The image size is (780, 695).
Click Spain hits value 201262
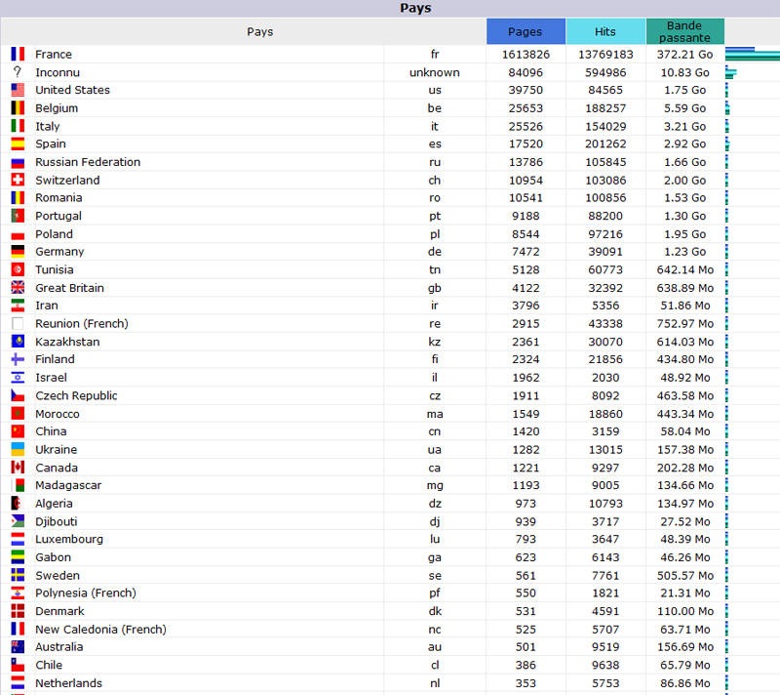click(605, 143)
